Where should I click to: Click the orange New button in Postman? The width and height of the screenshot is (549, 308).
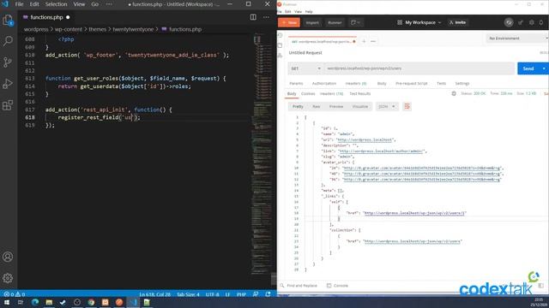pyautogui.click(x=289, y=22)
